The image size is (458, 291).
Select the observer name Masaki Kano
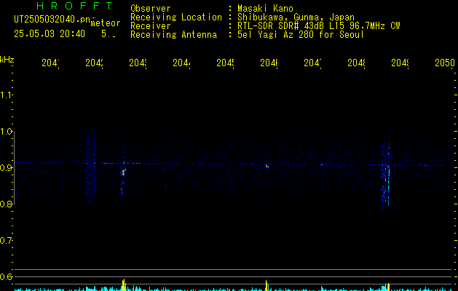(265, 9)
